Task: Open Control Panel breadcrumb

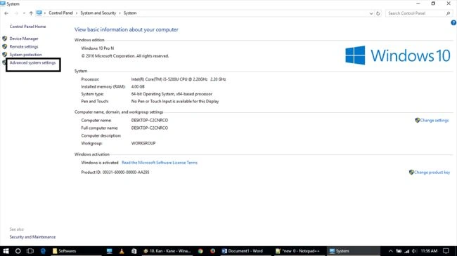Action: coord(61,13)
